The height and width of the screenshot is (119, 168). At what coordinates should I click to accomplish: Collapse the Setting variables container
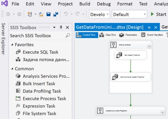(x=149, y=46)
